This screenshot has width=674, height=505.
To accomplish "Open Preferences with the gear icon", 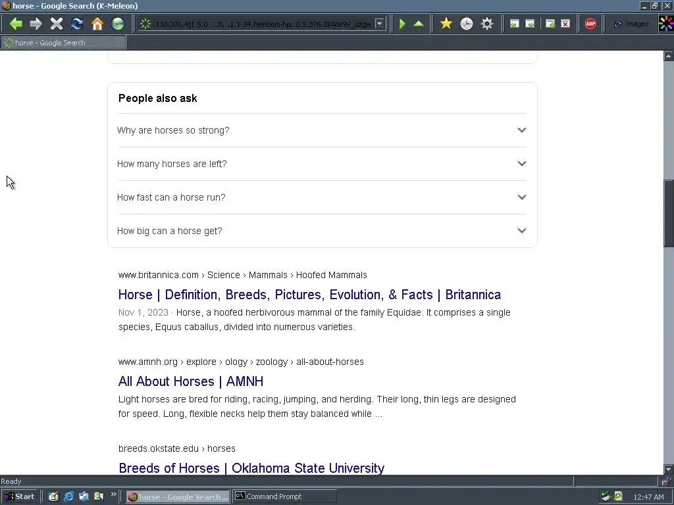I will (x=487, y=24).
